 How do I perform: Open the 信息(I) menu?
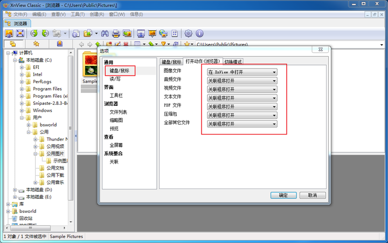(136, 15)
